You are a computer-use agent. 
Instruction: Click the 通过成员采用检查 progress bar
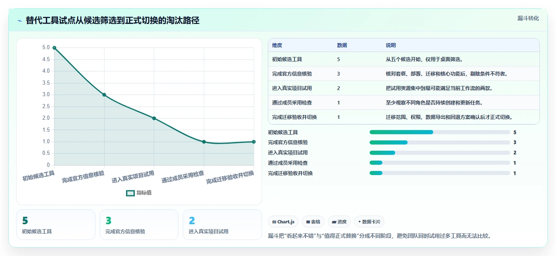pyautogui.click(x=439, y=163)
